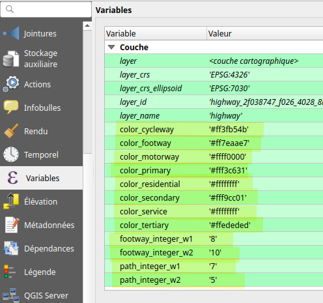Open the Légende section label
Viewport: 323px width, 303px height.
(40, 272)
